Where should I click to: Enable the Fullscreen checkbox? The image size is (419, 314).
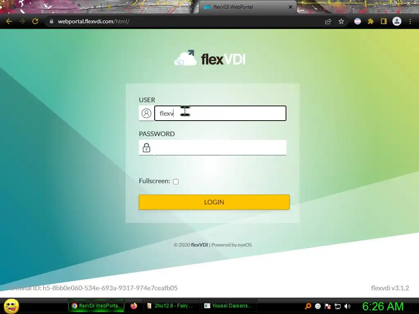(176, 182)
